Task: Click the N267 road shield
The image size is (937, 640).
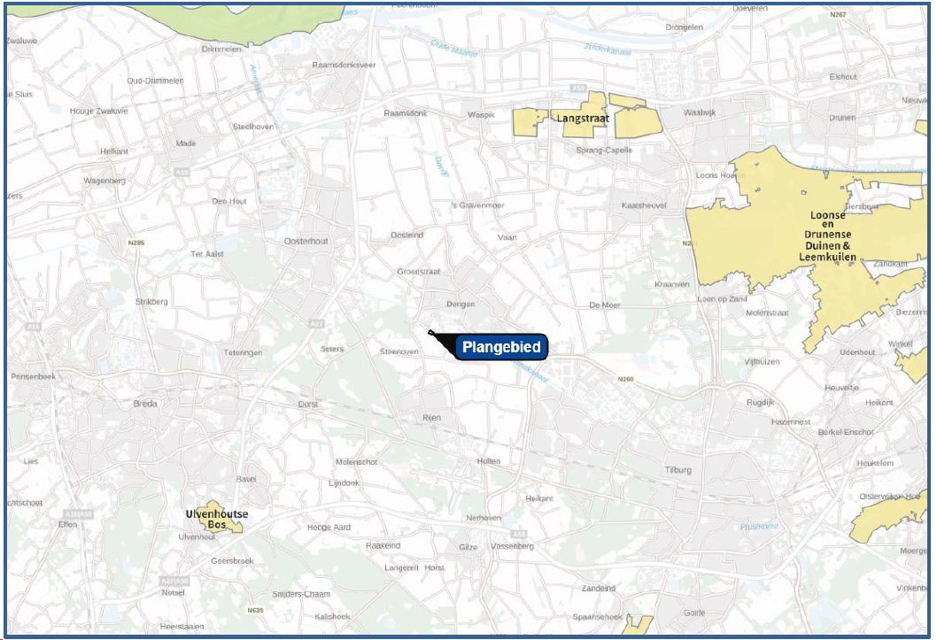Action: pyautogui.click(x=838, y=14)
